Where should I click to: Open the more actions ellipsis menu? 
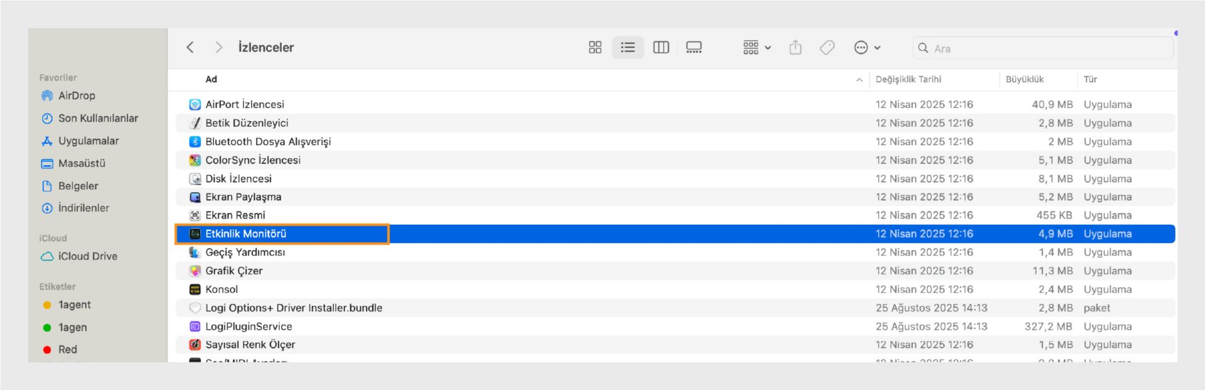tap(867, 48)
